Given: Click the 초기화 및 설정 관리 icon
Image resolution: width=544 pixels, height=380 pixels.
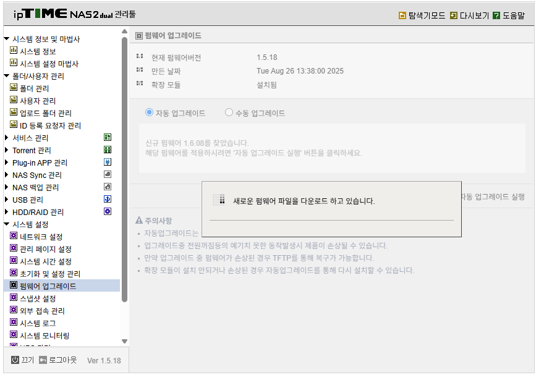Looking at the screenshot, I should tap(14, 273).
